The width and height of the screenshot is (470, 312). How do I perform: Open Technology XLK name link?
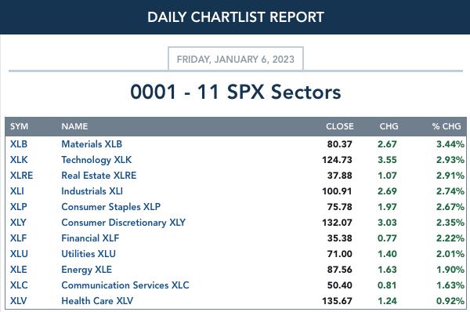96,160
